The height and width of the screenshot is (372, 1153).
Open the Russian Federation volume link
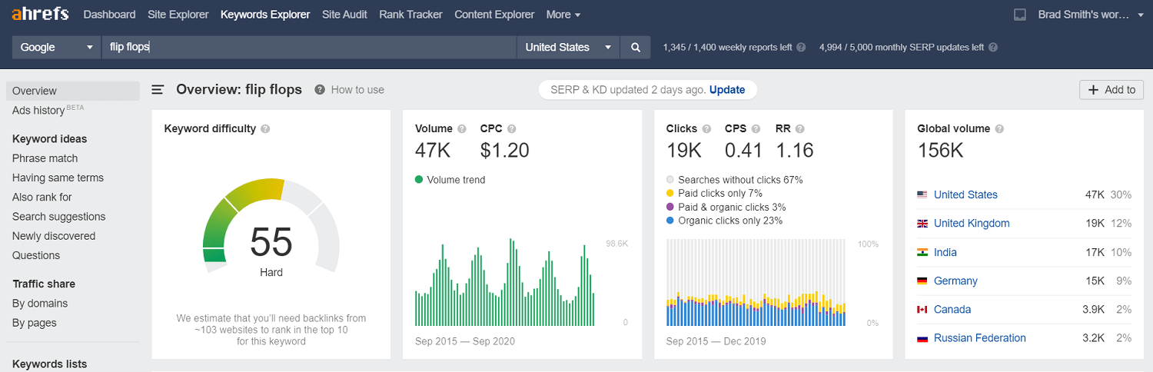tap(980, 338)
